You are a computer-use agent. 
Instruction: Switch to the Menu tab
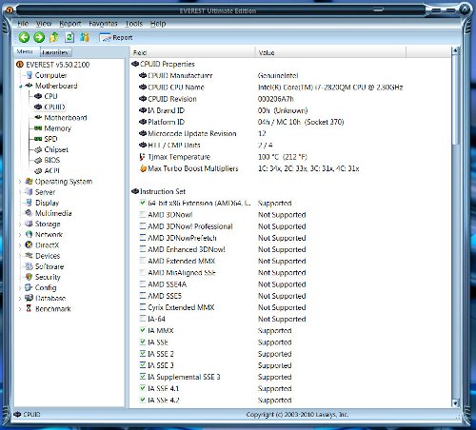tap(27, 51)
